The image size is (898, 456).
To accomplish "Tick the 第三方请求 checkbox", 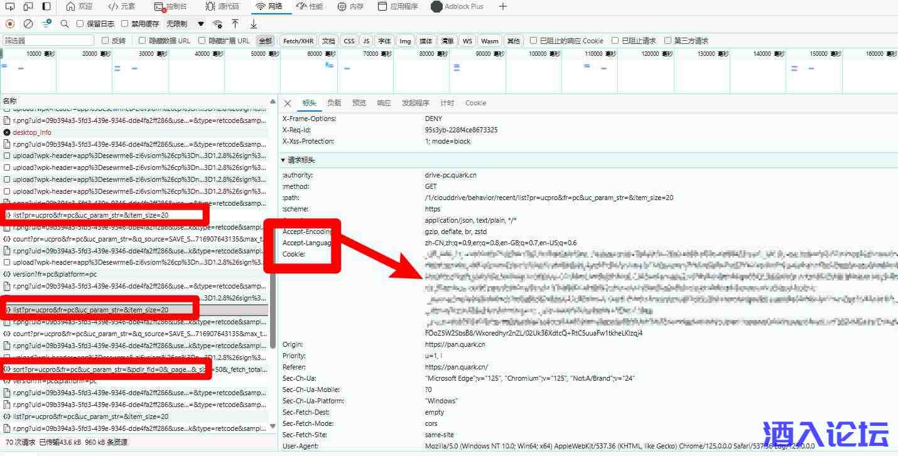I will (668, 41).
